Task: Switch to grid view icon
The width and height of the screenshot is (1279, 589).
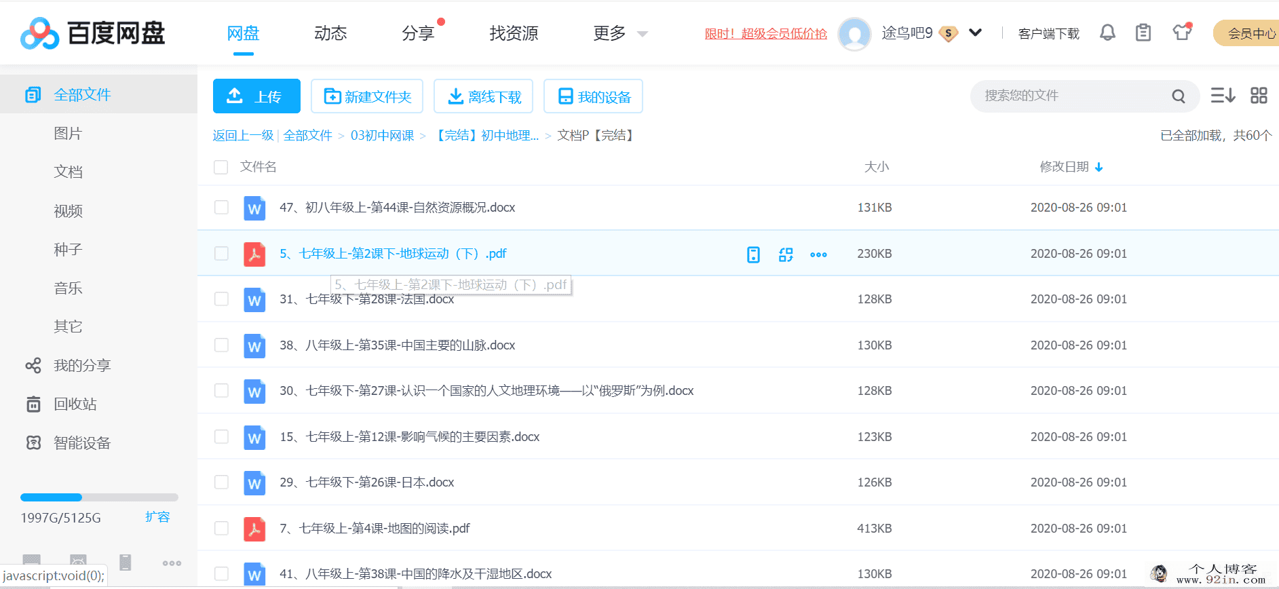Action: coord(1259,96)
